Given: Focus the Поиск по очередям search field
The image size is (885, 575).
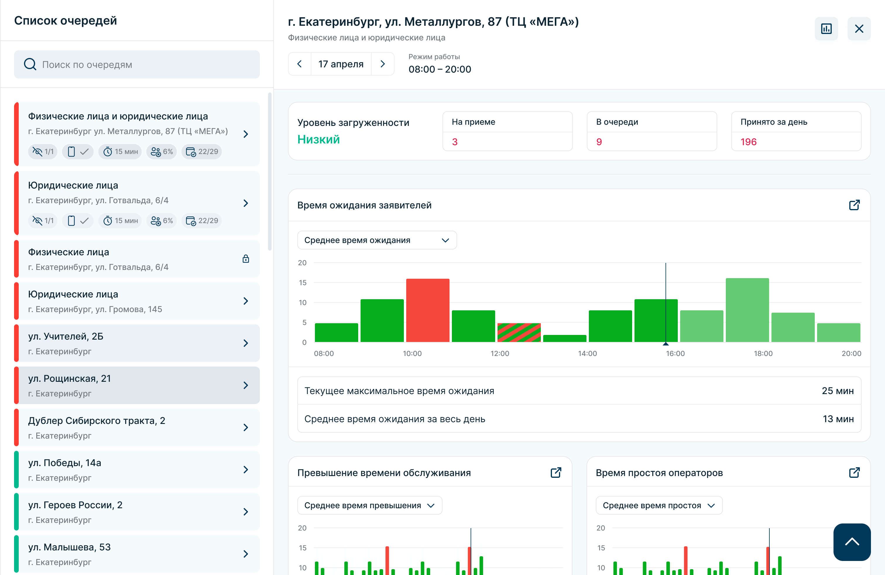Looking at the screenshot, I should tap(137, 64).
